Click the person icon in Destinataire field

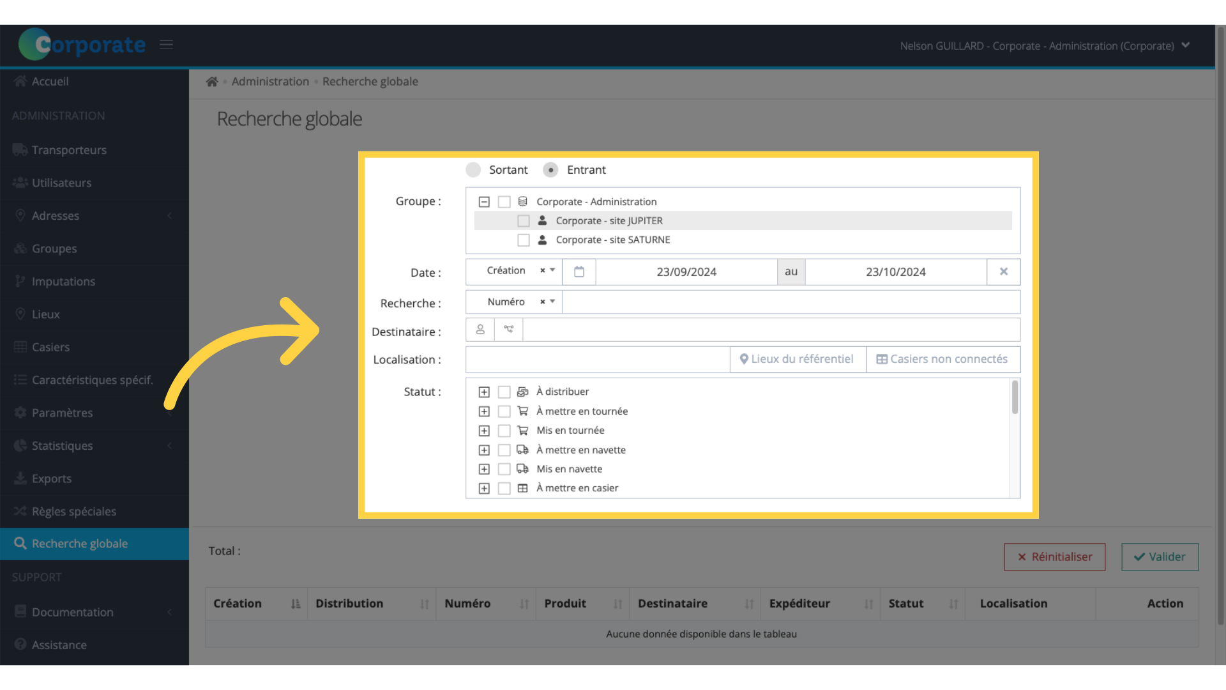click(x=480, y=330)
